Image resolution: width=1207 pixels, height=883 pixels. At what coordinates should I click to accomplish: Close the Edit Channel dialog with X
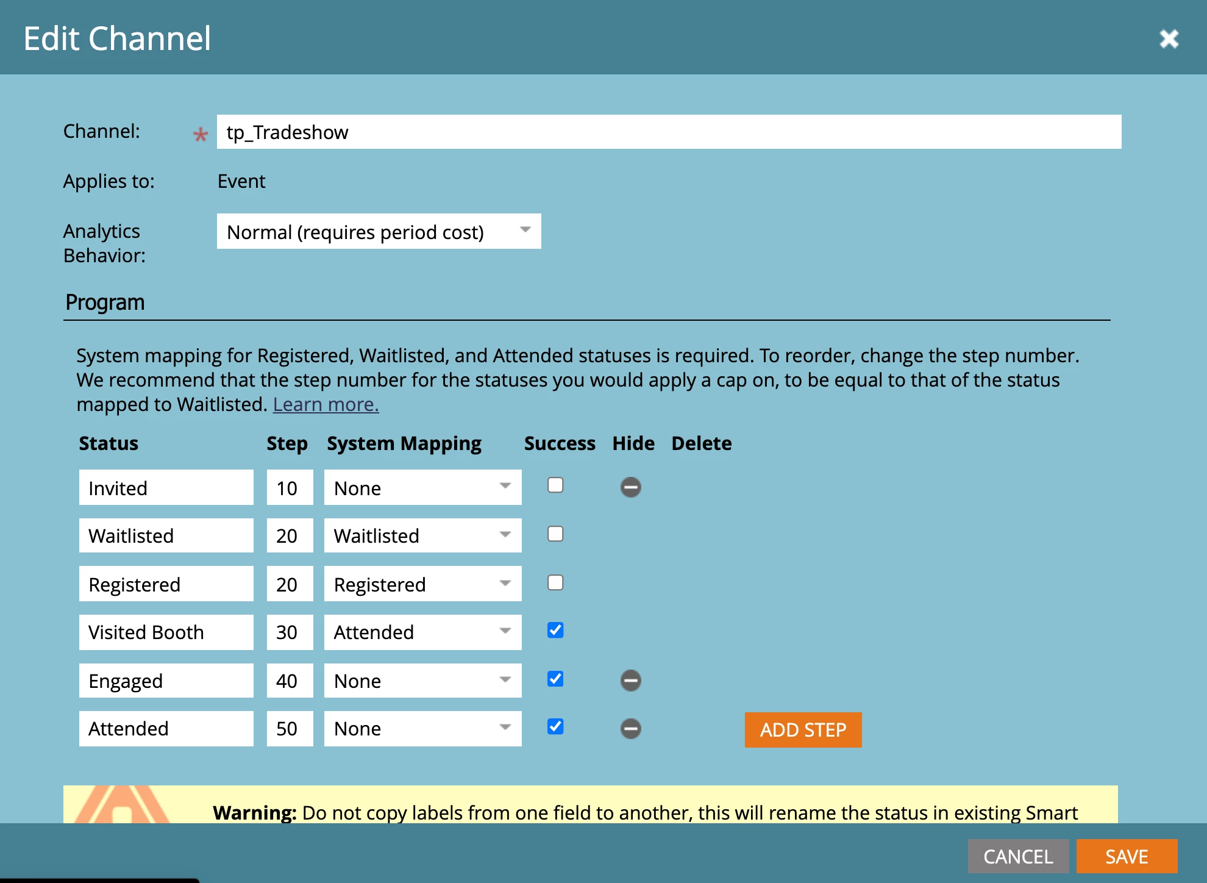point(1169,39)
